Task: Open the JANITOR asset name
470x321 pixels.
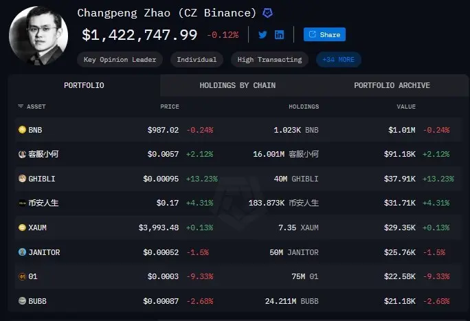Action: click(x=44, y=252)
